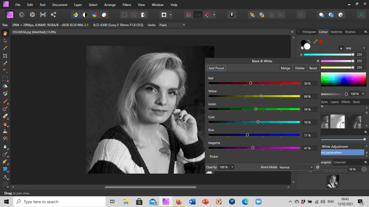This screenshot has height=207, width=369.
Task: Choose the Text tool
Action: pos(5,177)
